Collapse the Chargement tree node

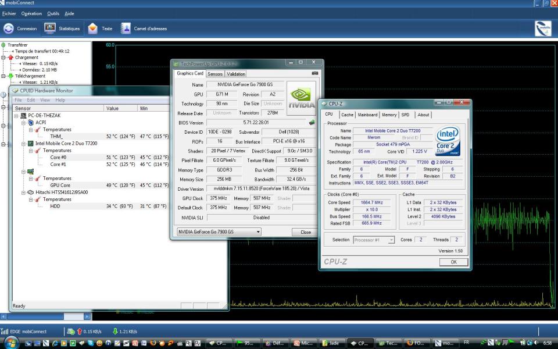point(3,58)
